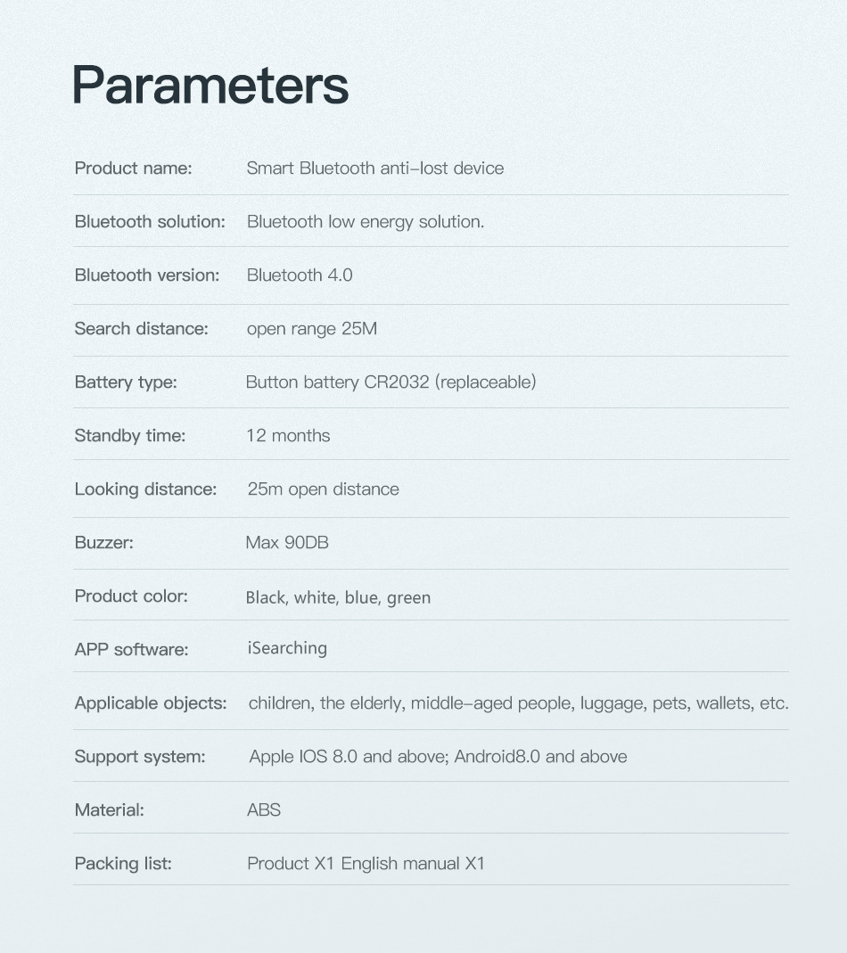The width and height of the screenshot is (847, 953).
Task: Click 'open range 25M' text
Action: tap(312, 329)
